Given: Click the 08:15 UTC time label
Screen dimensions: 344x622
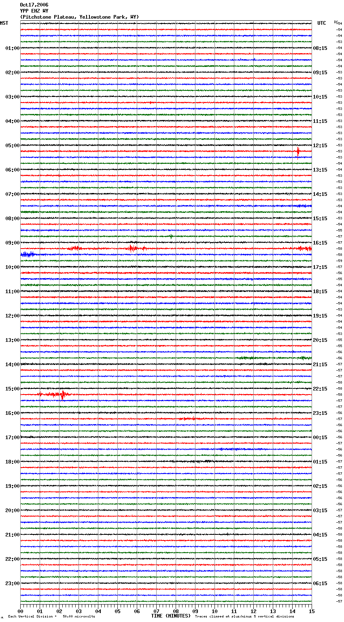Looking at the screenshot, I should click(320, 48).
